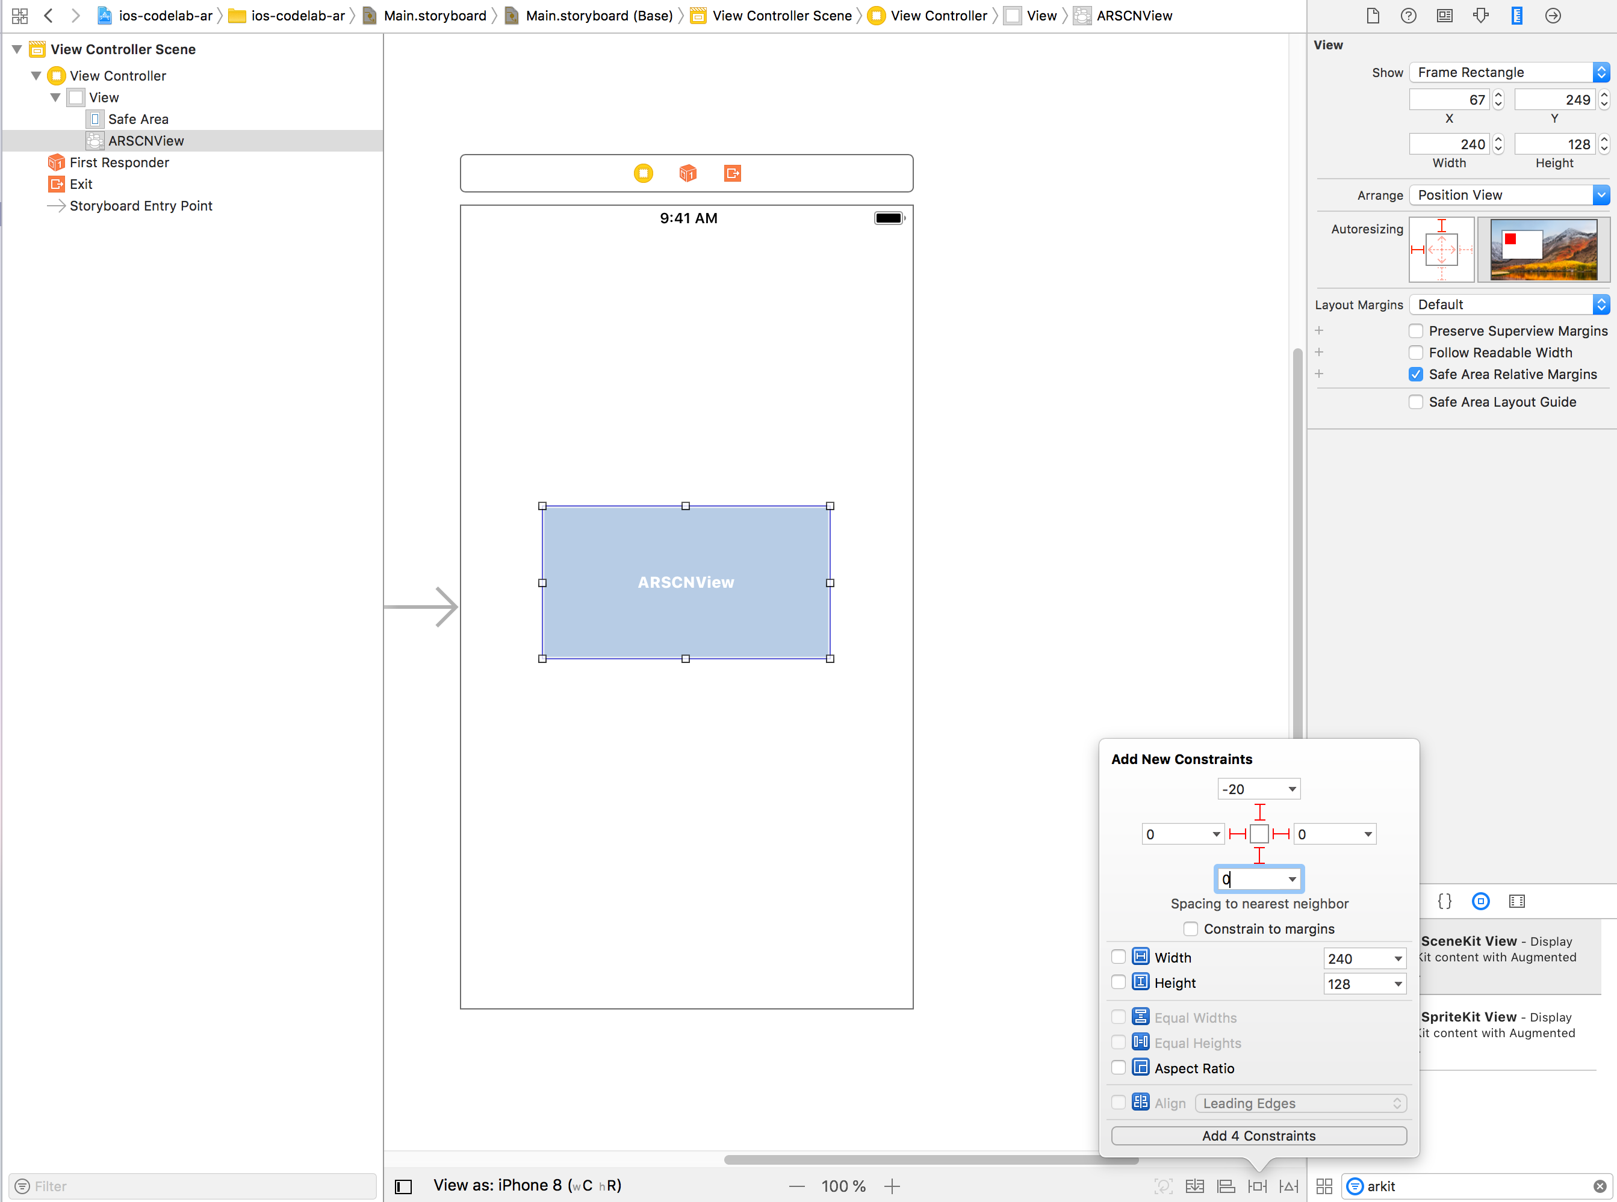Click Update Frames button
Viewport: 1617px width, 1202px height.
[x=1164, y=1187]
